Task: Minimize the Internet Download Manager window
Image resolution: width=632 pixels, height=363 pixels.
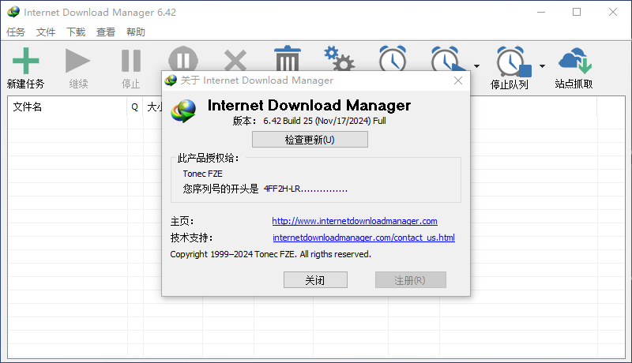Action: click(x=541, y=12)
